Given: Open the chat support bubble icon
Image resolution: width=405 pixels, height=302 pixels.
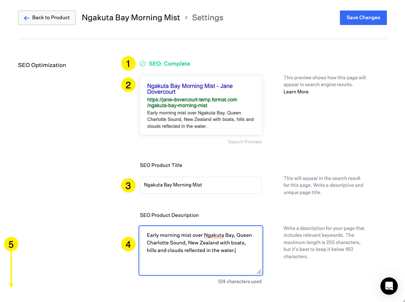Looking at the screenshot, I should coord(389,286).
